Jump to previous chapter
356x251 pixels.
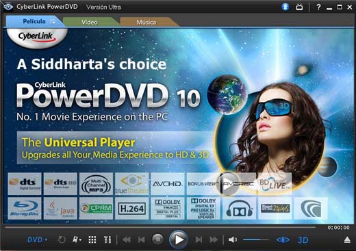[x=142, y=240]
